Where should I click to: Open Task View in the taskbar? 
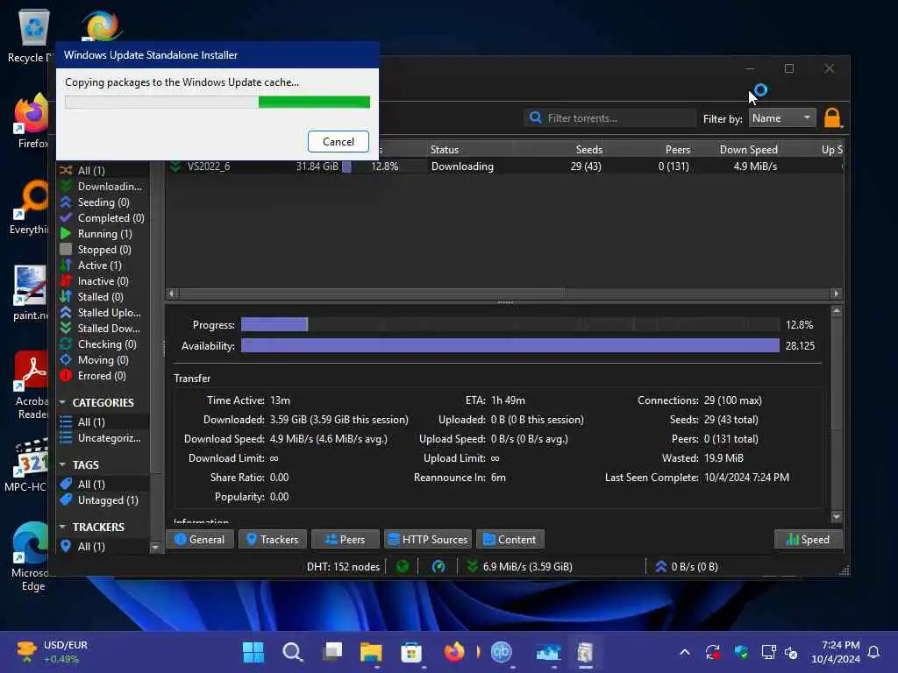pyautogui.click(x=332, y=652)
